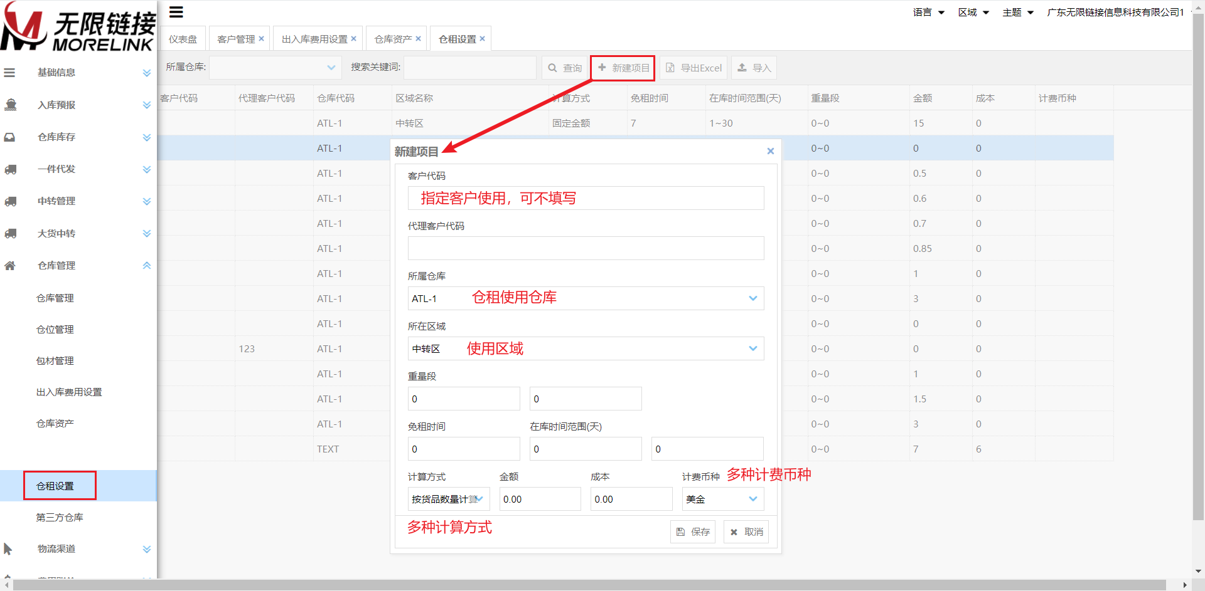Image resolution: width=1205 pixels, height=591 pixels.
Task: Focus the 客户代码 input in dialog
Action: coord(586,198)
